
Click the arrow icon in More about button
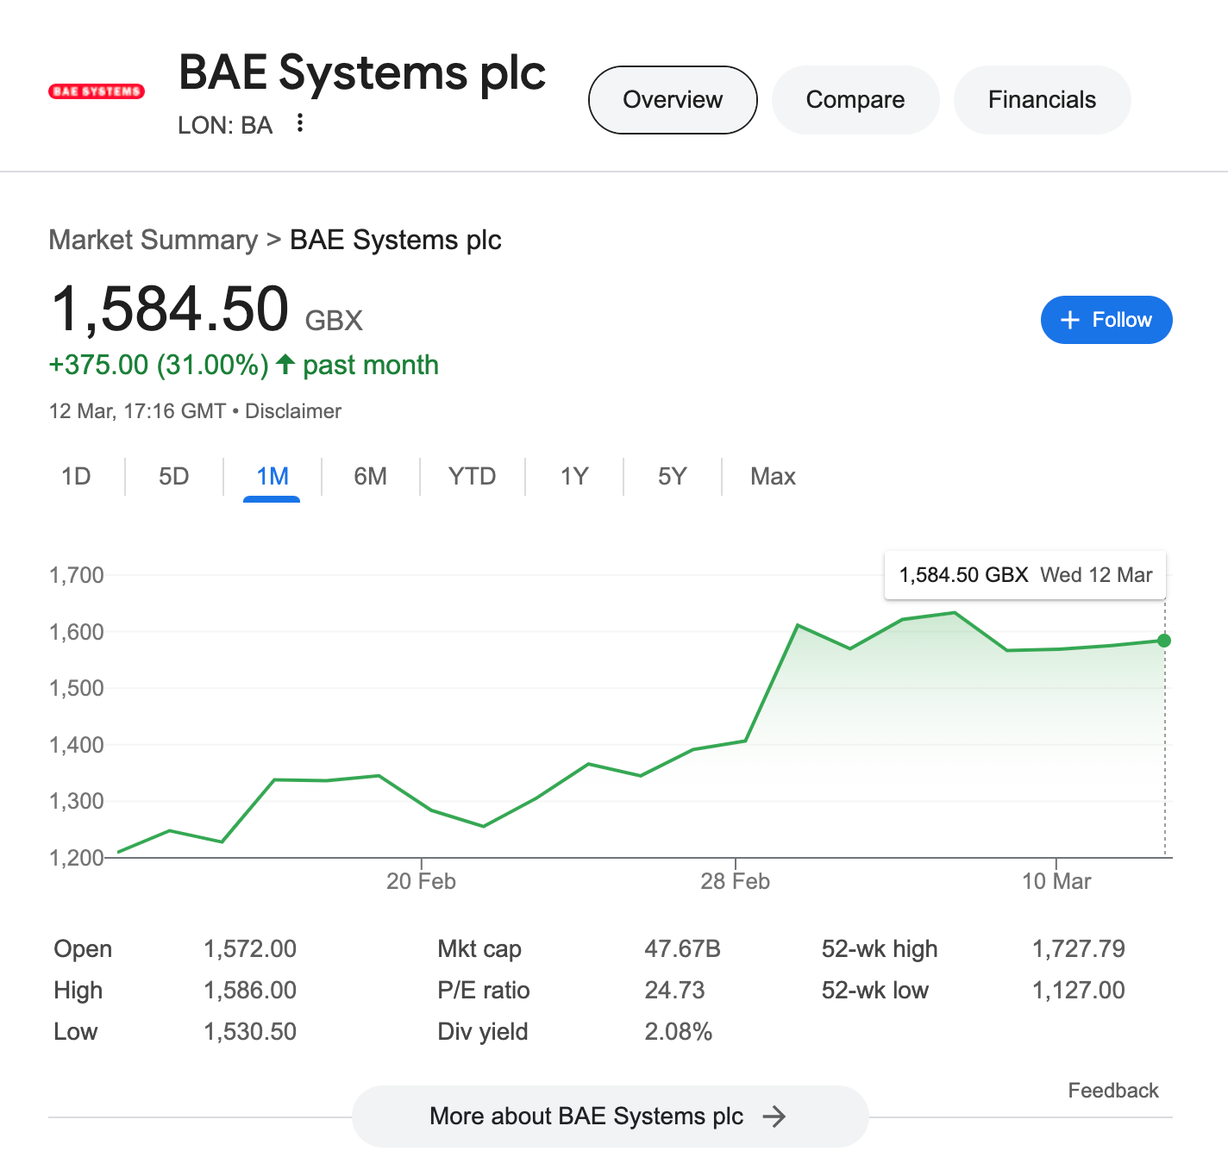click(774, 1117)
